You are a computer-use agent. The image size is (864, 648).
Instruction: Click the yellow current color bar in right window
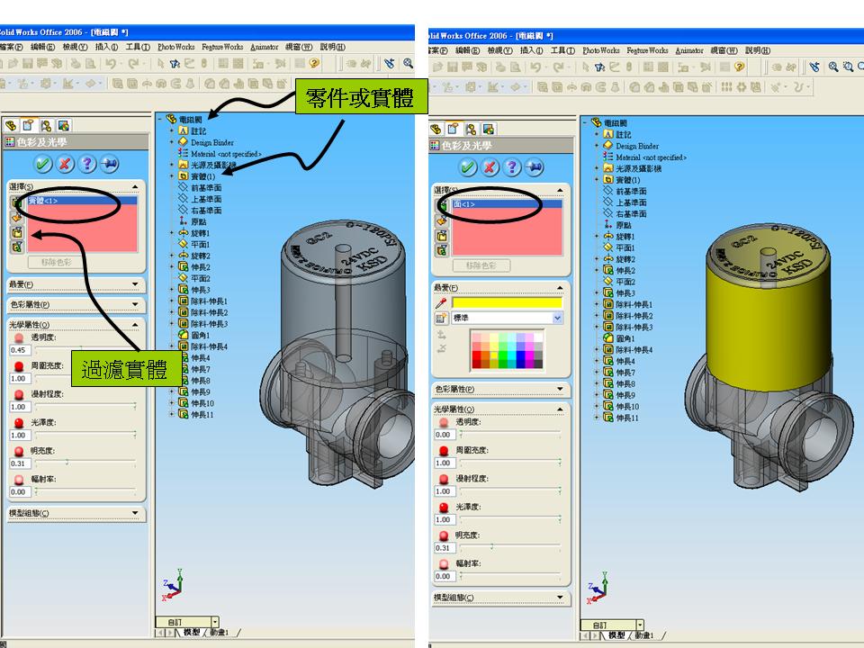coord(507,302)
